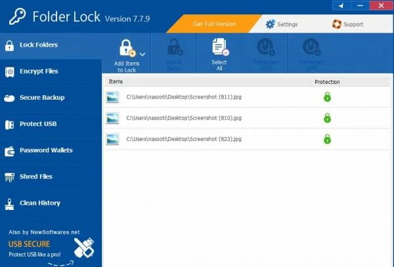Open the Settings tab

click(x=282, y=24)
